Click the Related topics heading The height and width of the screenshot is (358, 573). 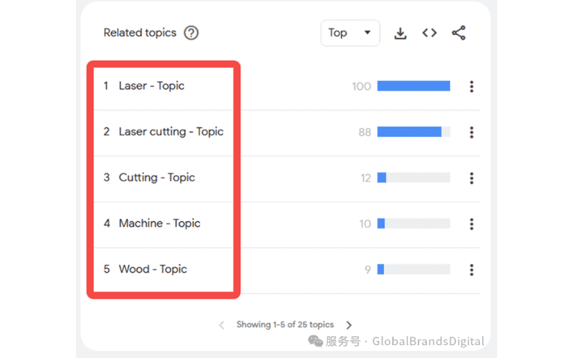140,33
